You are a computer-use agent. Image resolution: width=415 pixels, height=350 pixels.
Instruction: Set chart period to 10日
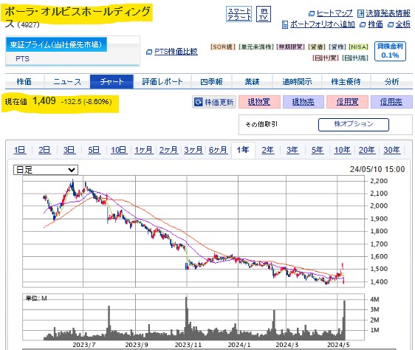(119, 150)
